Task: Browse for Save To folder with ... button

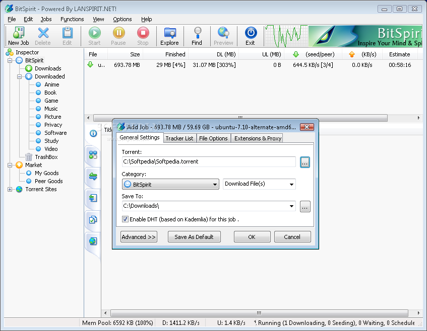Action: [x=305, y=207]
